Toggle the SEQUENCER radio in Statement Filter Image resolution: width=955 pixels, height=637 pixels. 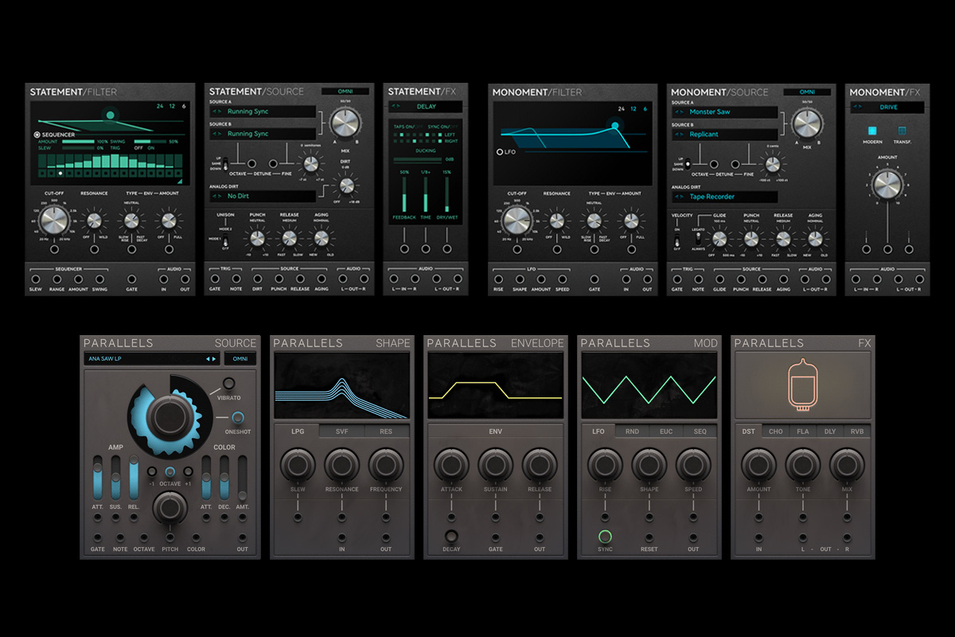[37, 135]
